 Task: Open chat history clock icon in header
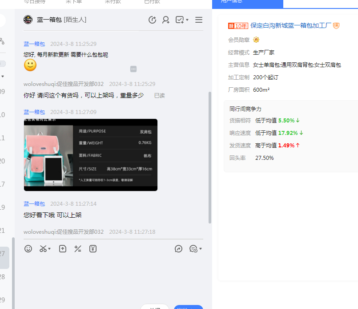point(152,20)
